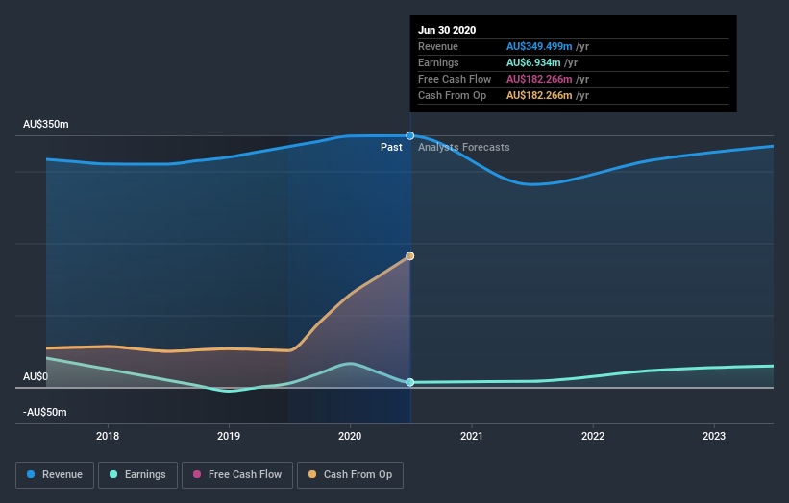789x503 pixels.
Task: Click the 2020 x-axis label
Action: coord(350,436)
